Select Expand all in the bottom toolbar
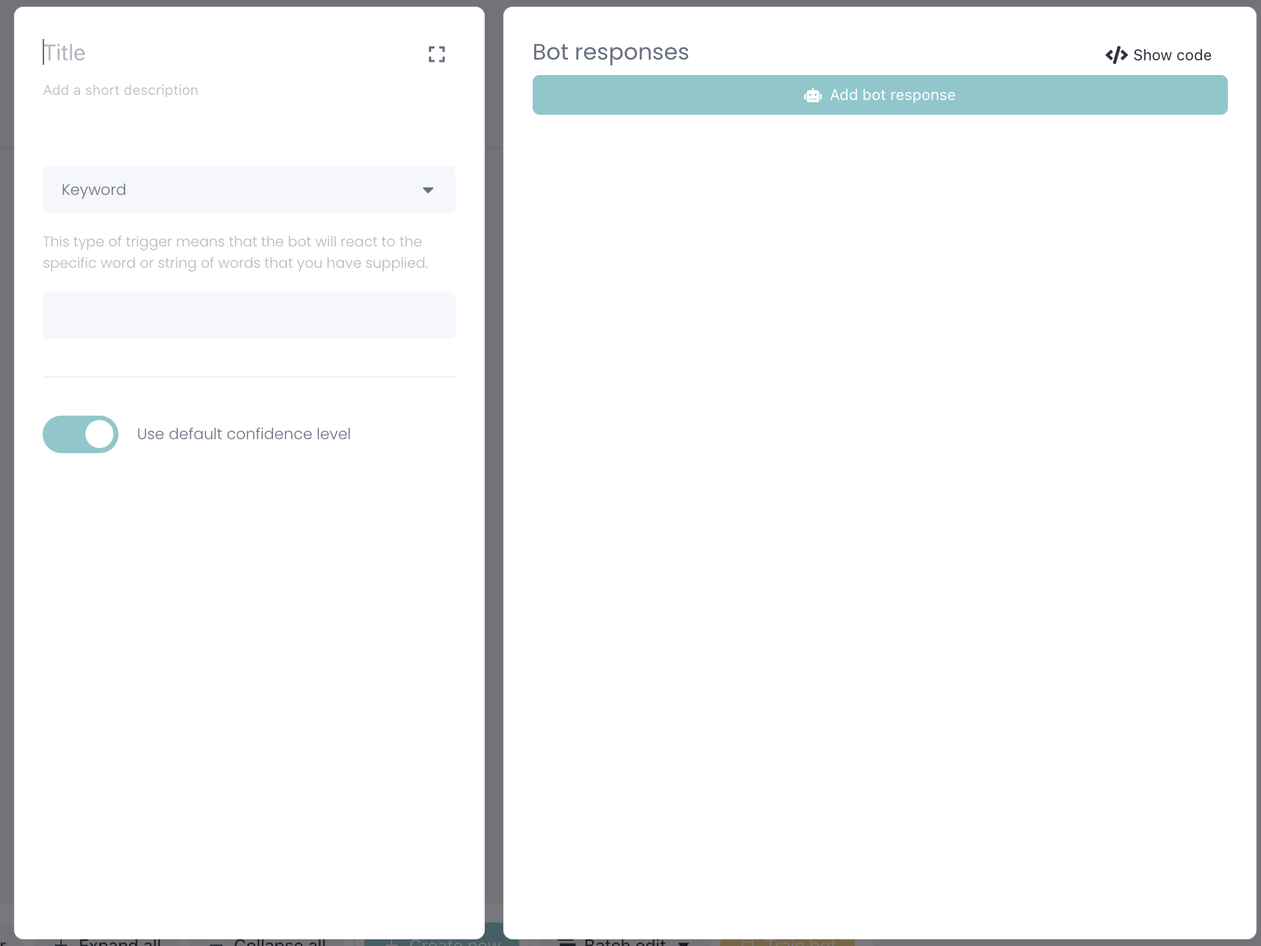Image resolution: width=1261 pixels, height=946 pixels. click(x=120, y=942)
